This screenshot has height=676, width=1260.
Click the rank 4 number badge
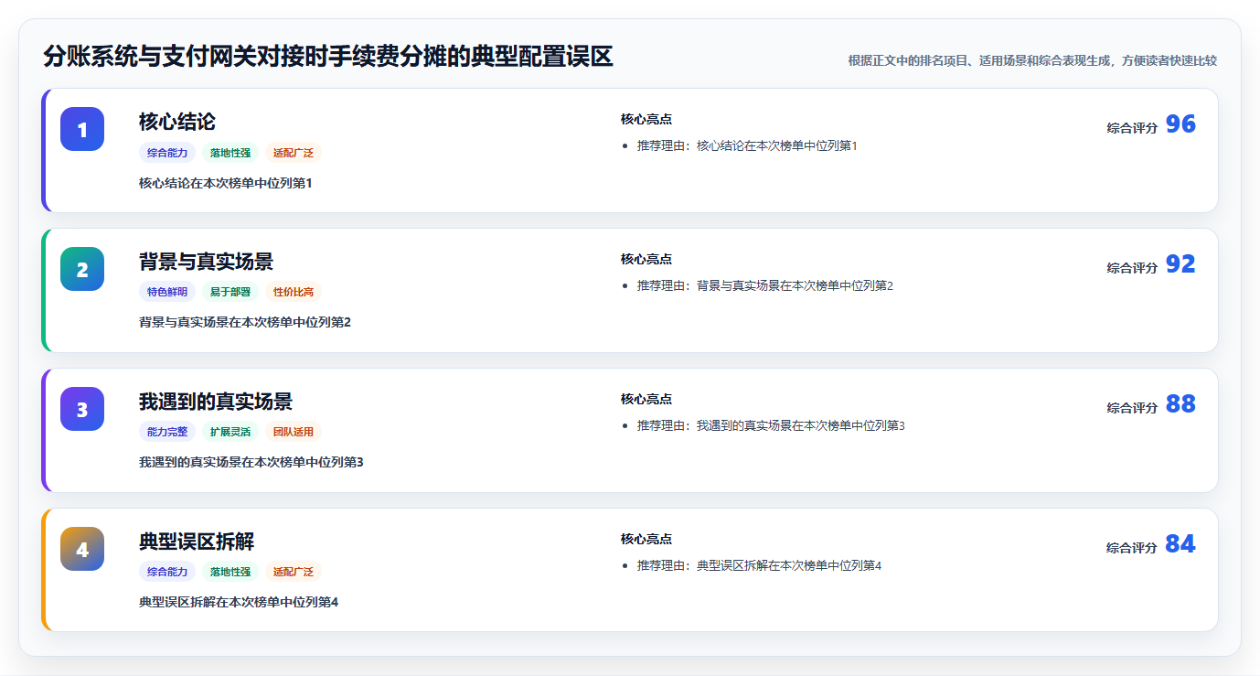pos(82,549)
